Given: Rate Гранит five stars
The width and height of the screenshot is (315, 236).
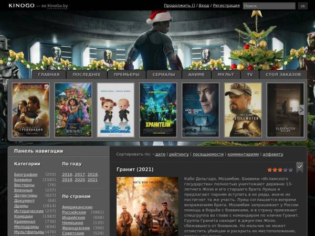Looking at the screenshot, I should pos(290,170).
